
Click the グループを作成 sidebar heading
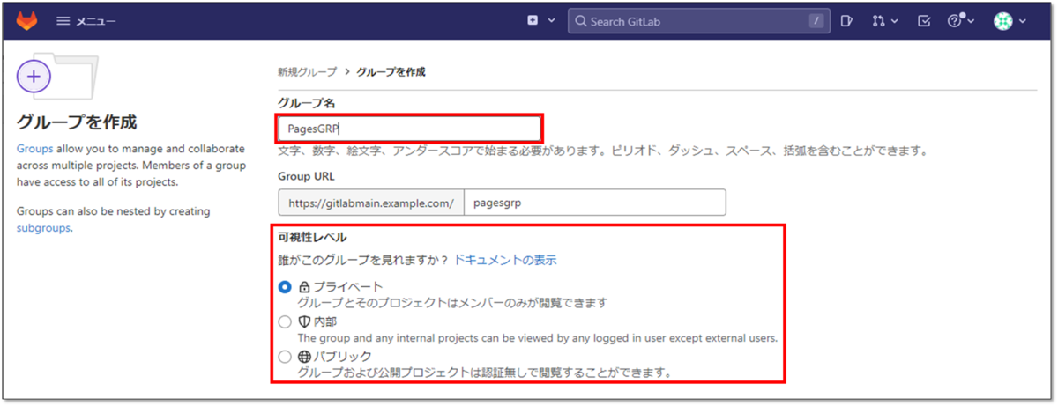[77, 122]
